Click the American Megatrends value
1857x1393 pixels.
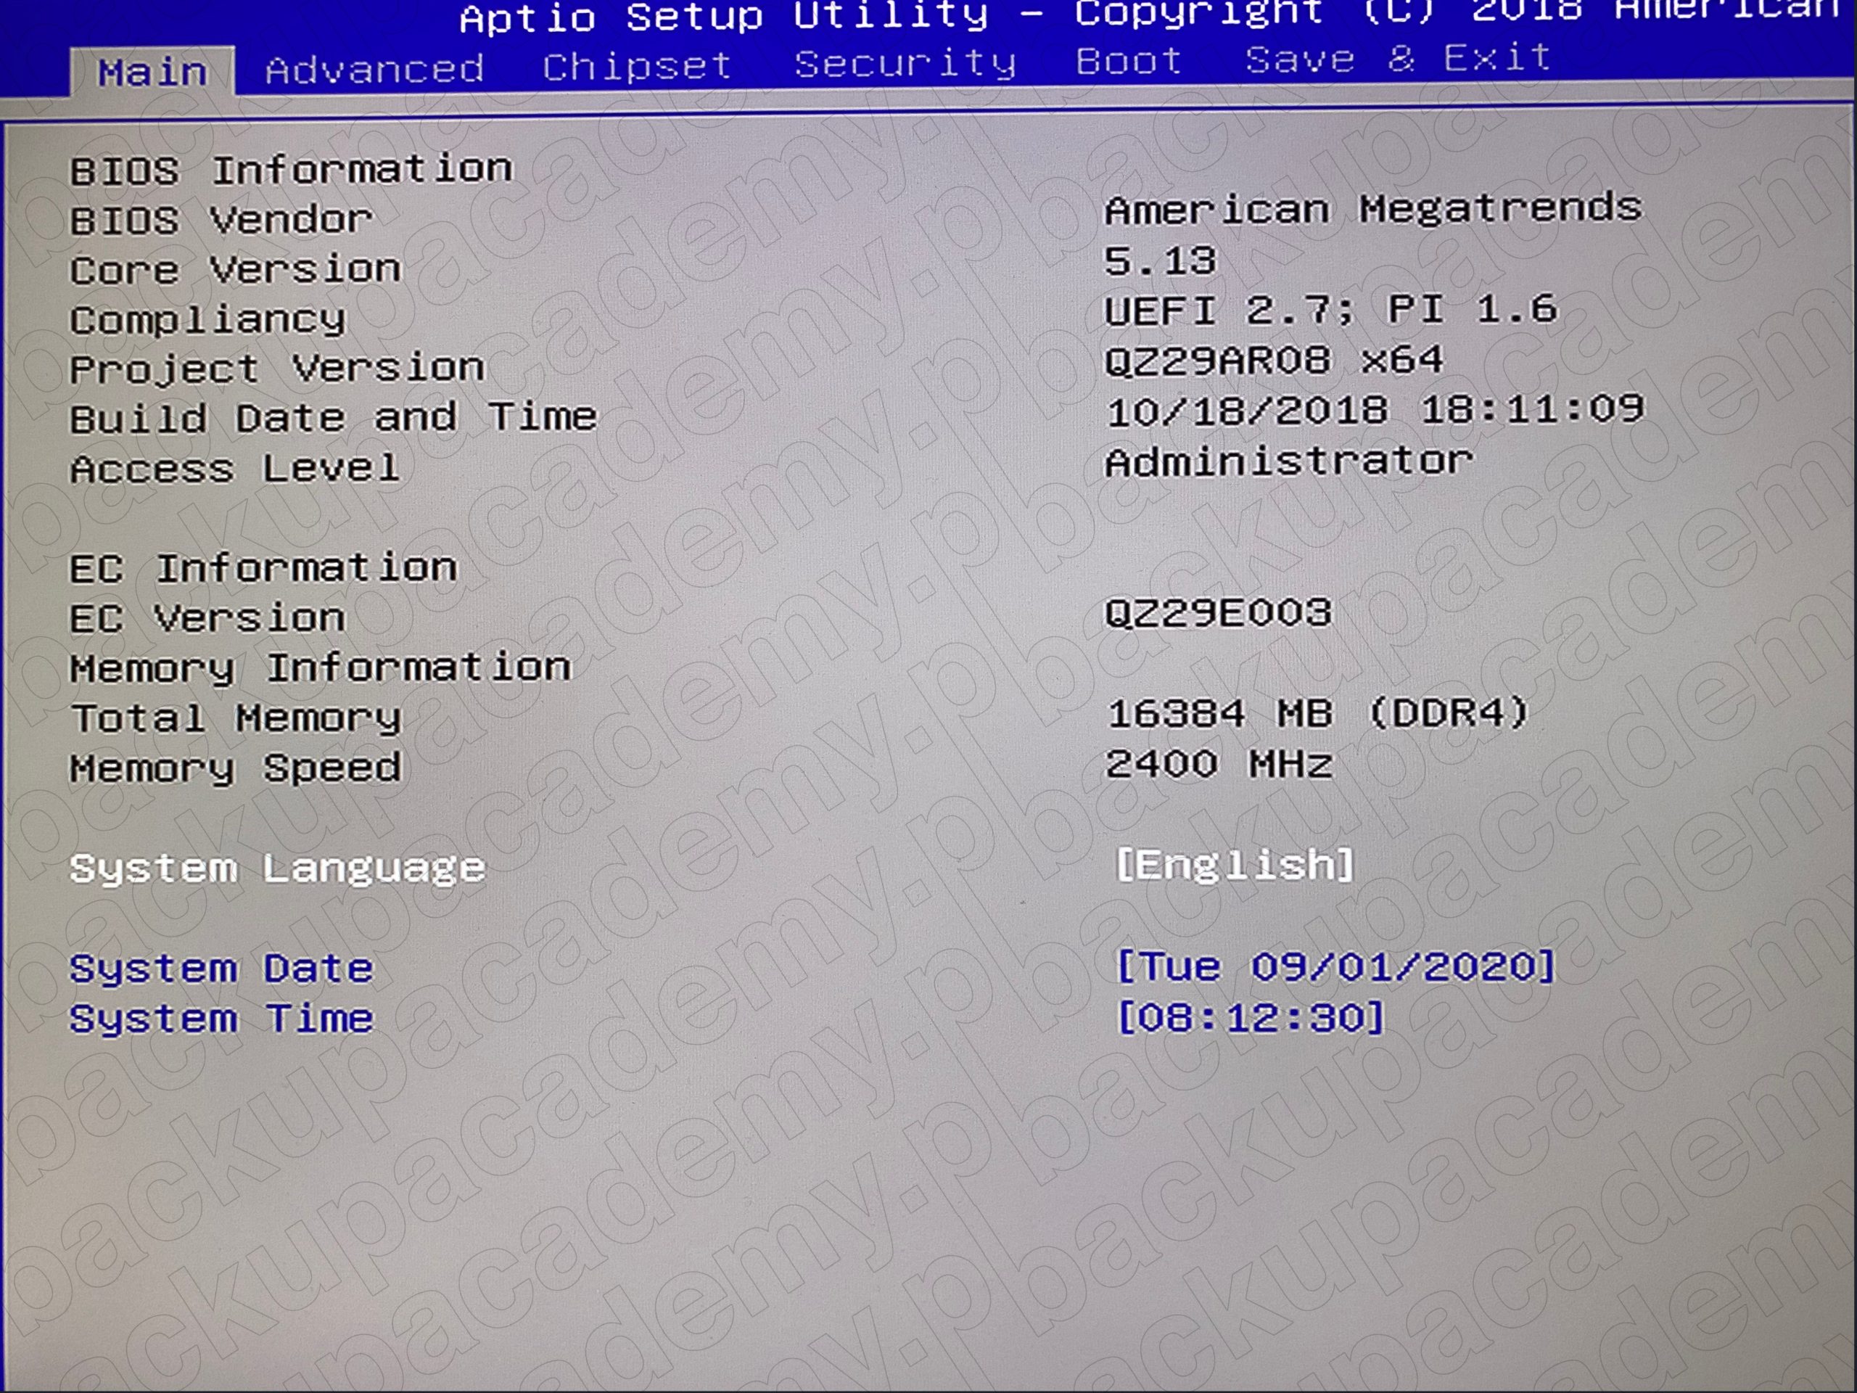pos(1373,208)
